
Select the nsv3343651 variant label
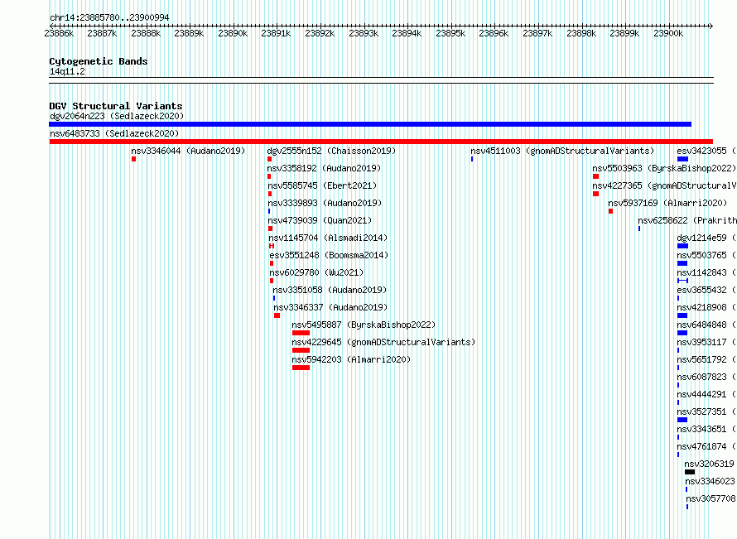coord(706,429)
